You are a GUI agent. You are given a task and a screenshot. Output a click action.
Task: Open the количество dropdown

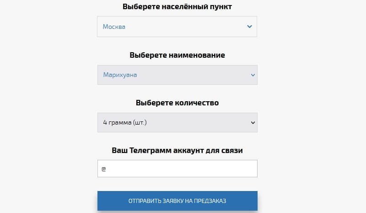[177, 123]
